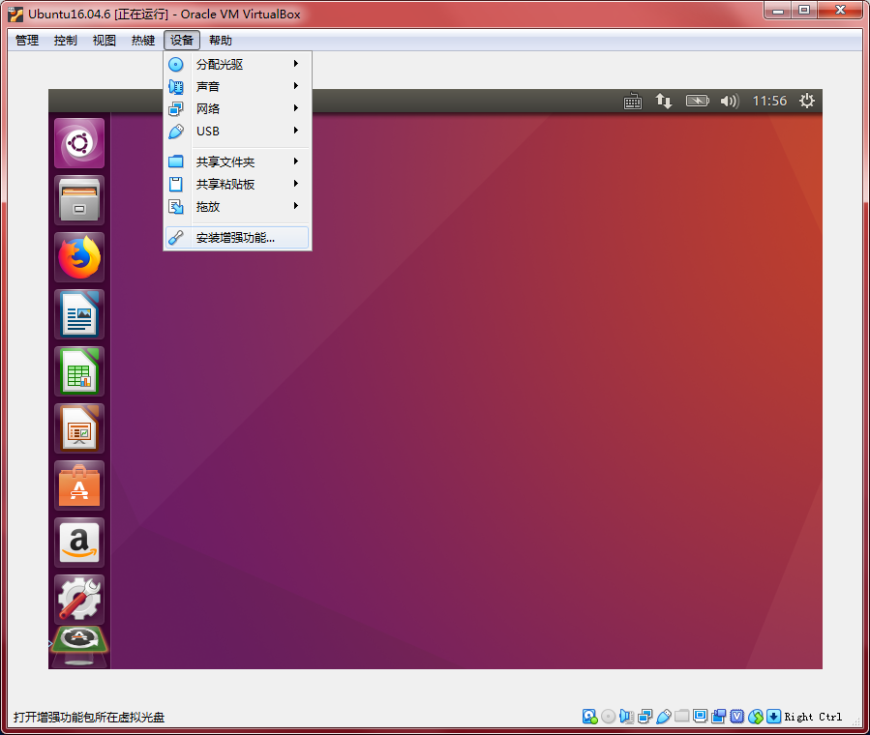This screenshot has width=870, height=735.
Task: Open the power session menu gear icon
Action: tap(807, 101)
